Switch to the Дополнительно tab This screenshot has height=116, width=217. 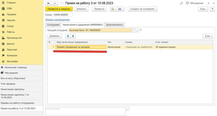click(114, 25)
